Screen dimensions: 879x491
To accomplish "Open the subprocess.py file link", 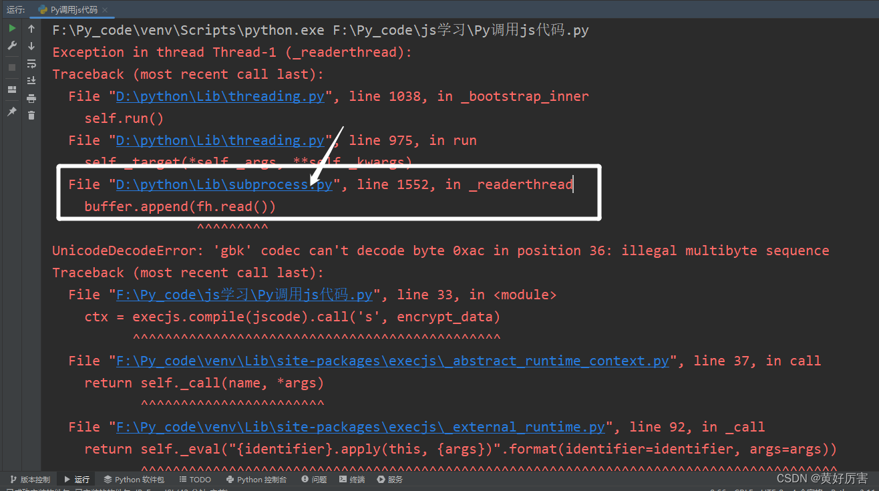I will (224, 184).
